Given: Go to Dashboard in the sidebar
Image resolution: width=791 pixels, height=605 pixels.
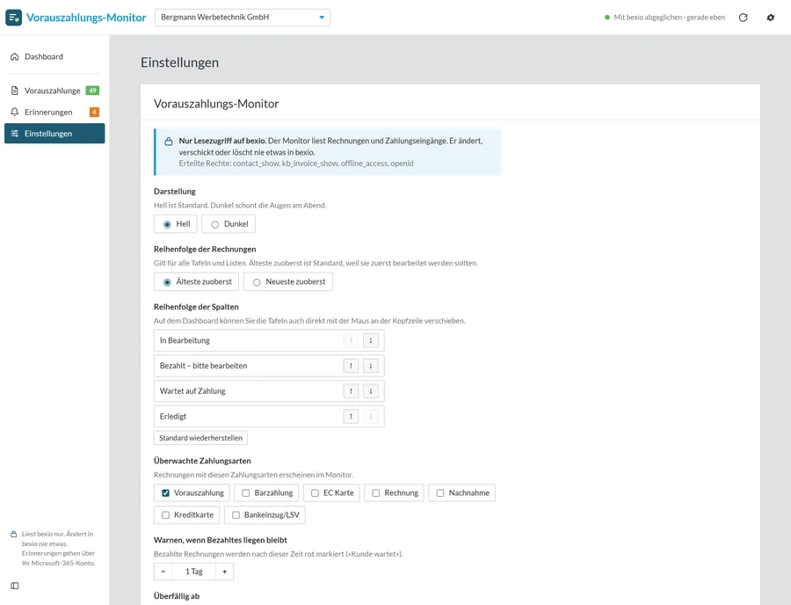Looking at the screenshot, I should click(54, 56).
